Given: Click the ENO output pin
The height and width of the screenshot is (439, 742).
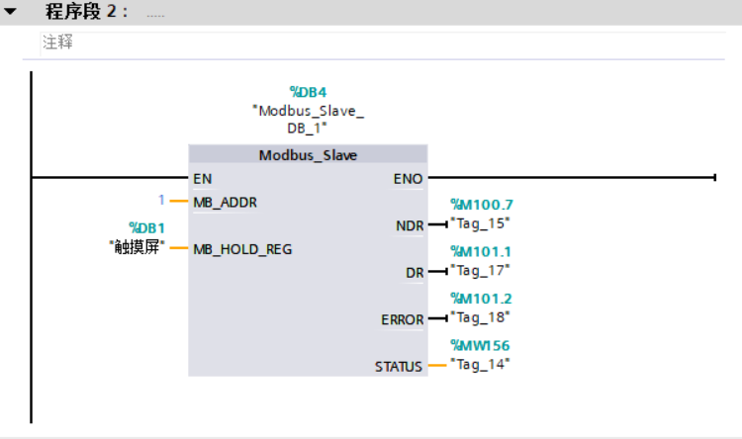Looking at the screenshot, I should tap(408, 179).
